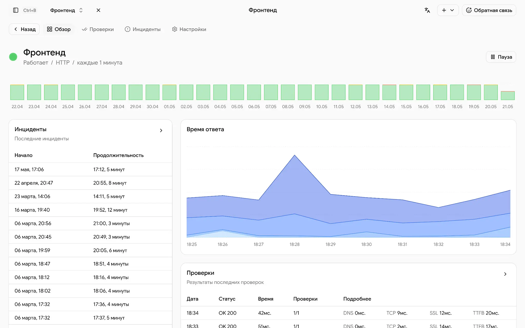Click duration cell 17:37, 5 минут

(x=109, y=318)
